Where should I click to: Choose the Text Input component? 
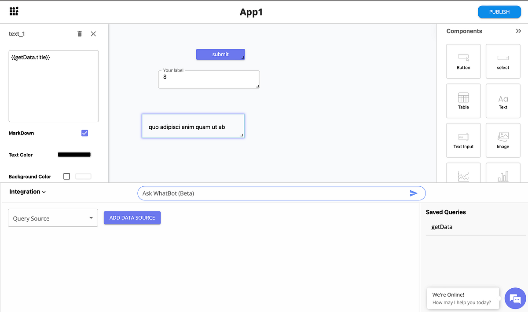(x=463, y=140)
